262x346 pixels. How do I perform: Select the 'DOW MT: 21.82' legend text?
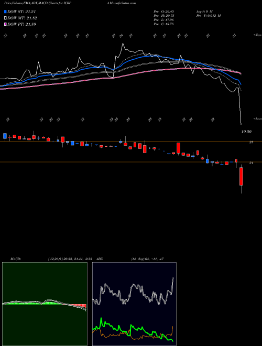coord(22,18)
